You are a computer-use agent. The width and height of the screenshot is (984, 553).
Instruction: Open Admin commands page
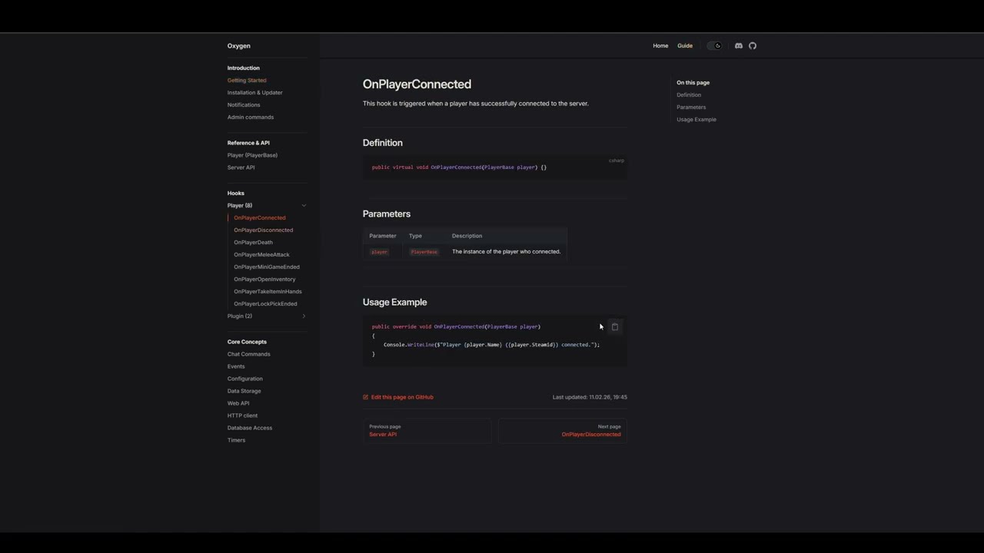coord(251,118)
